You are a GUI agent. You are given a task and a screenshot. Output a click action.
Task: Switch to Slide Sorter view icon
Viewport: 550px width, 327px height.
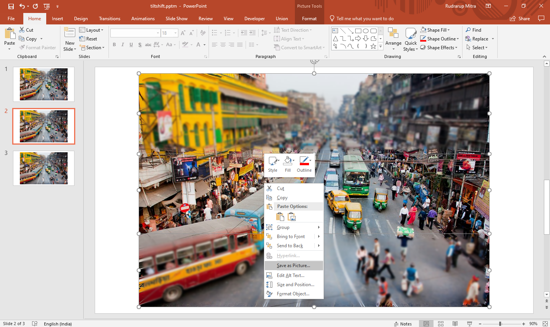[x=441, y=324]
